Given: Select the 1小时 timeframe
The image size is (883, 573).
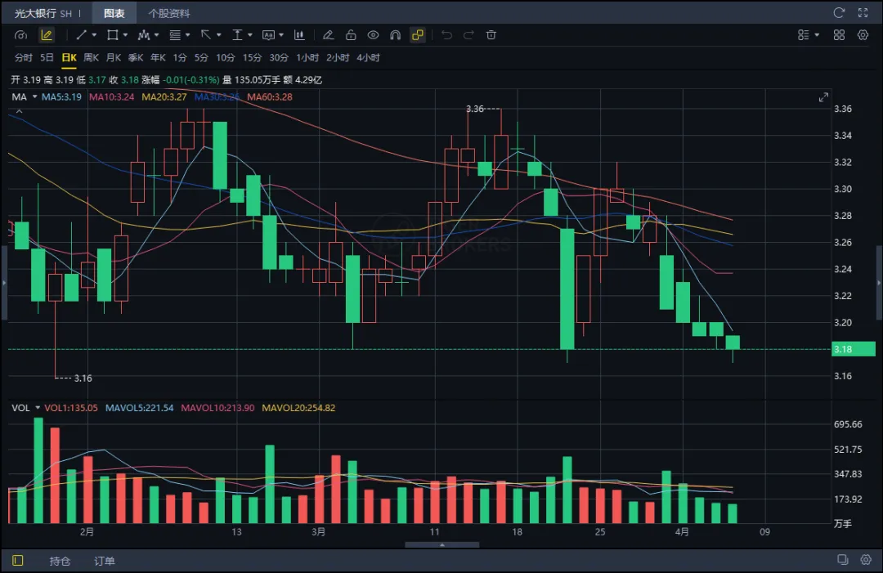Looking at the screenshot, I should tap(307, 57).
